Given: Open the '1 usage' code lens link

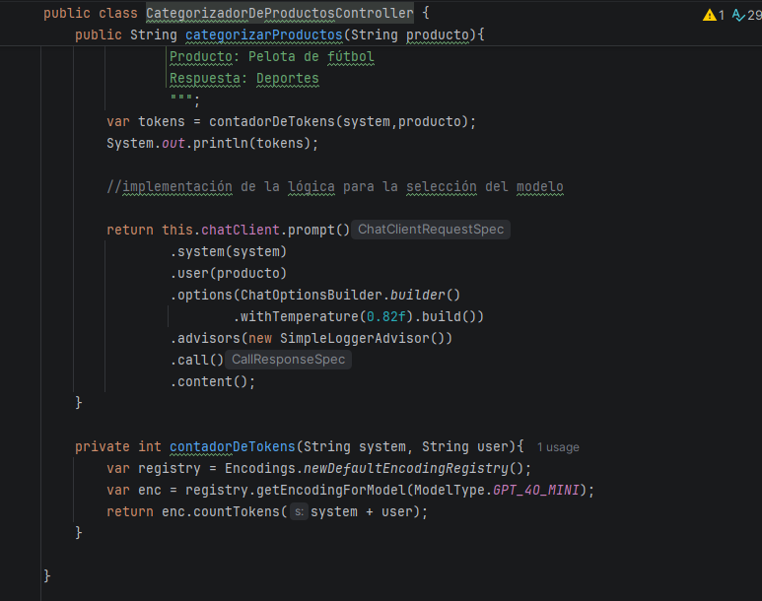Looking at the screenshot, I should point(558,447).
